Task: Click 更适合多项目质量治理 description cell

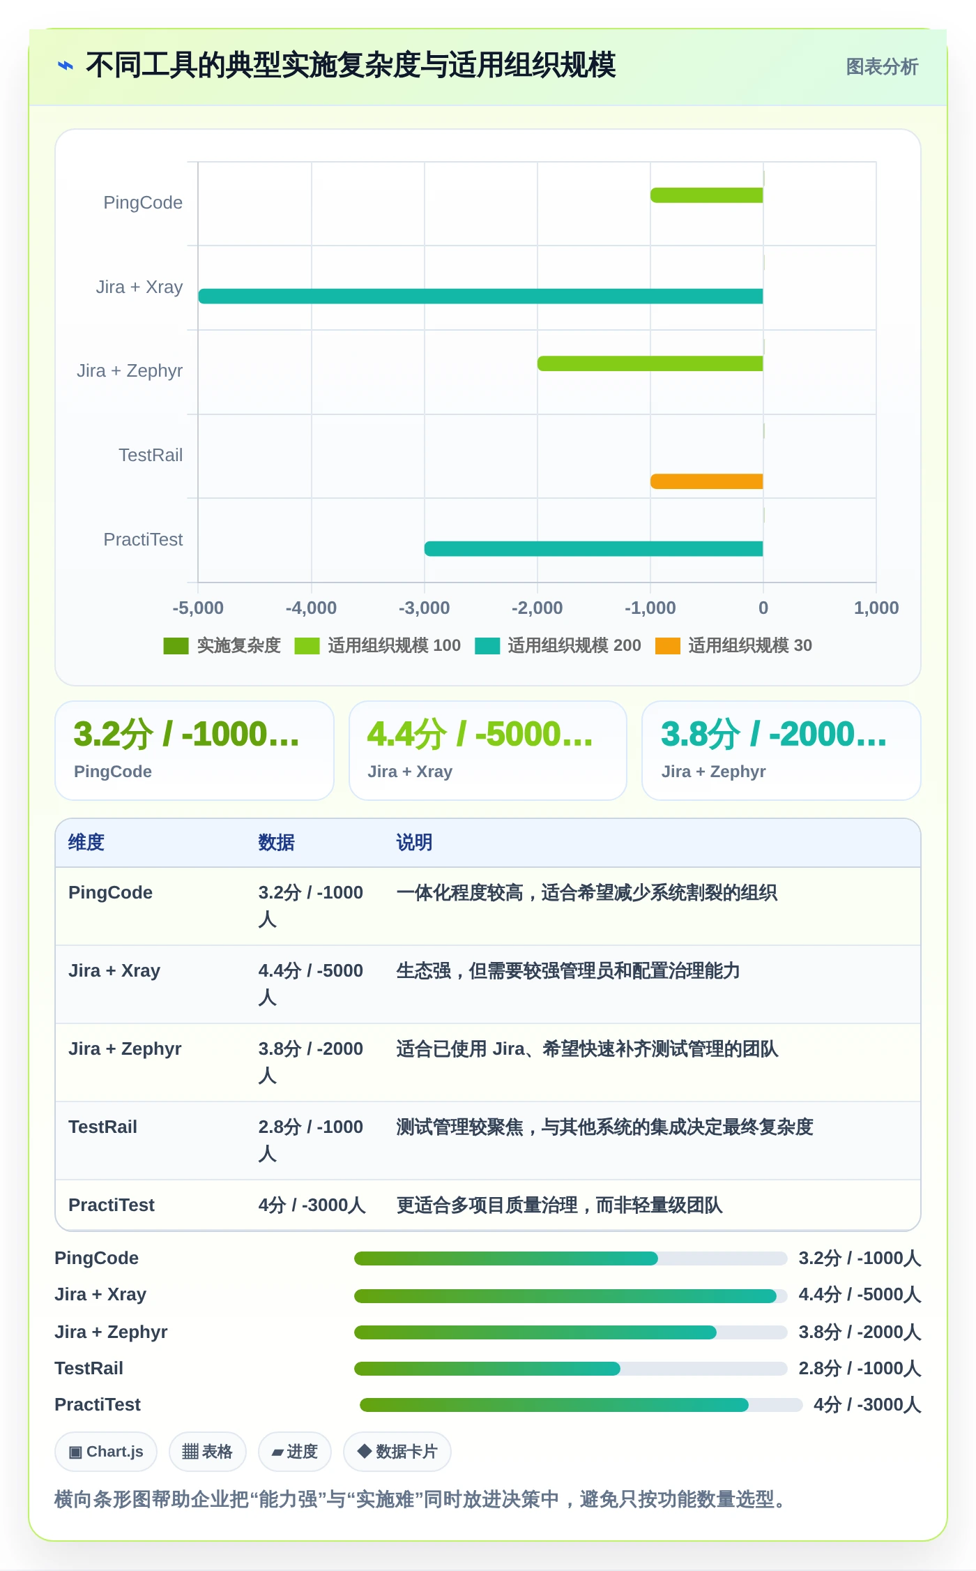Action: point(559,1205)
